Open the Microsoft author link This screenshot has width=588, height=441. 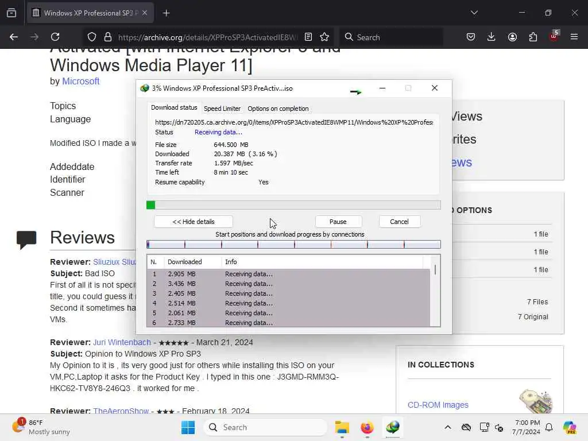[80, 82]
